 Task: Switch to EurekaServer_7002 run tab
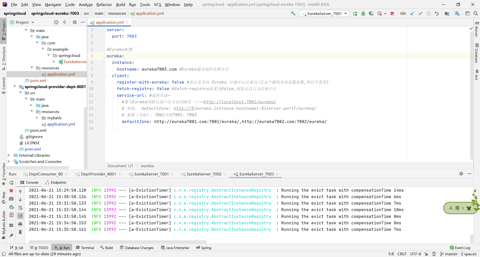coord(204,174)
